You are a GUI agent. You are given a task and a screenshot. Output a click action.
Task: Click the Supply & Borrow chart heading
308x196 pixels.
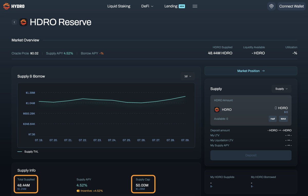31,76
